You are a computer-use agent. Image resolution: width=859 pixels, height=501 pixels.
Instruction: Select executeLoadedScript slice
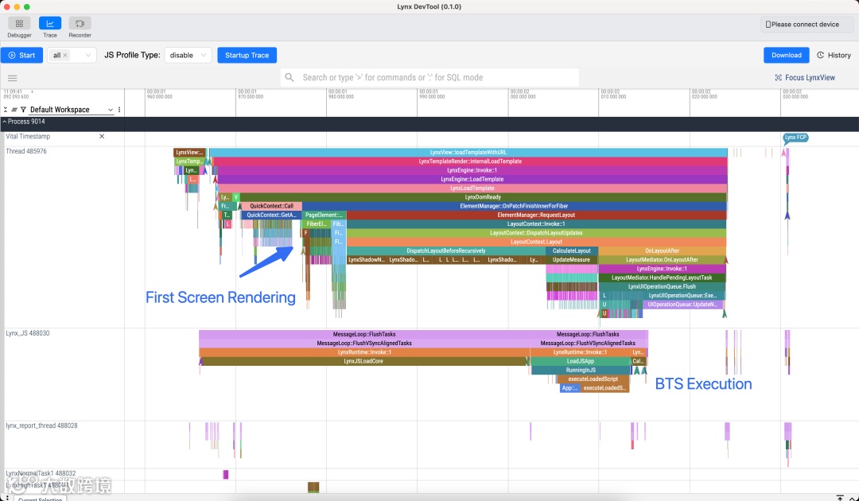593,379
